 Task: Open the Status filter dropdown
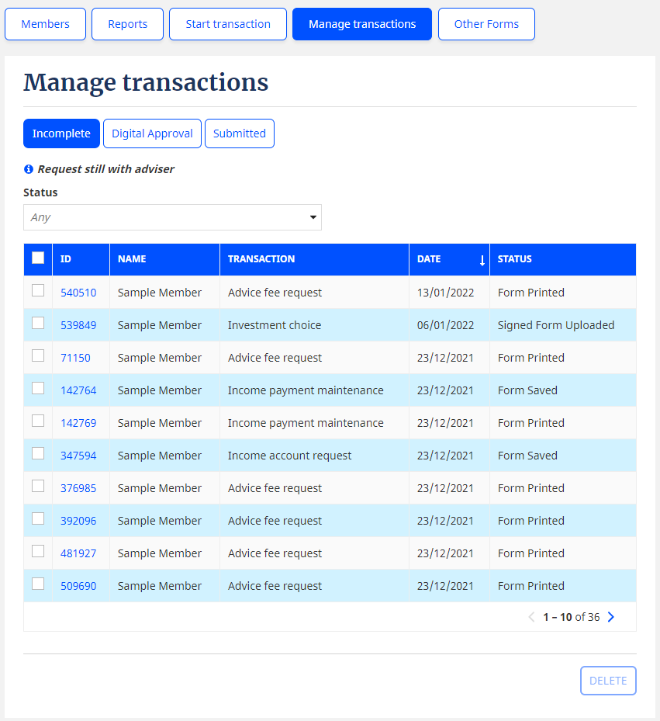[172, 217]
